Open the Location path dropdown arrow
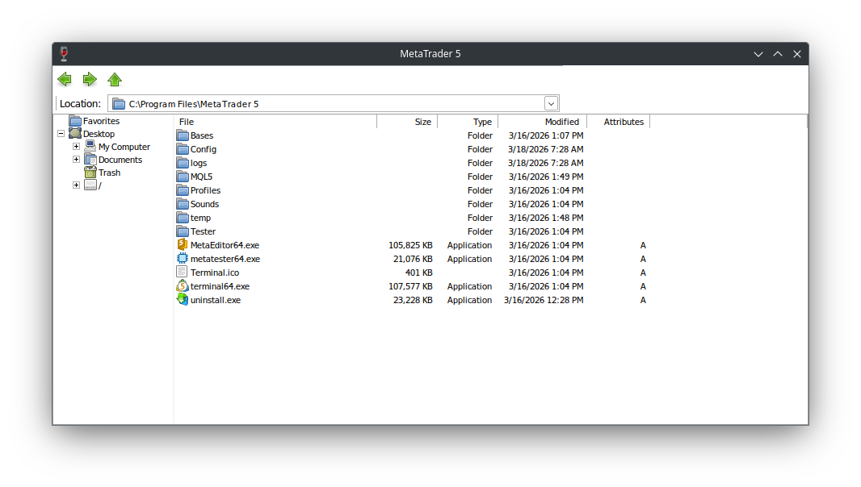Viewport: 861px width, 487px height. [551, 103]
